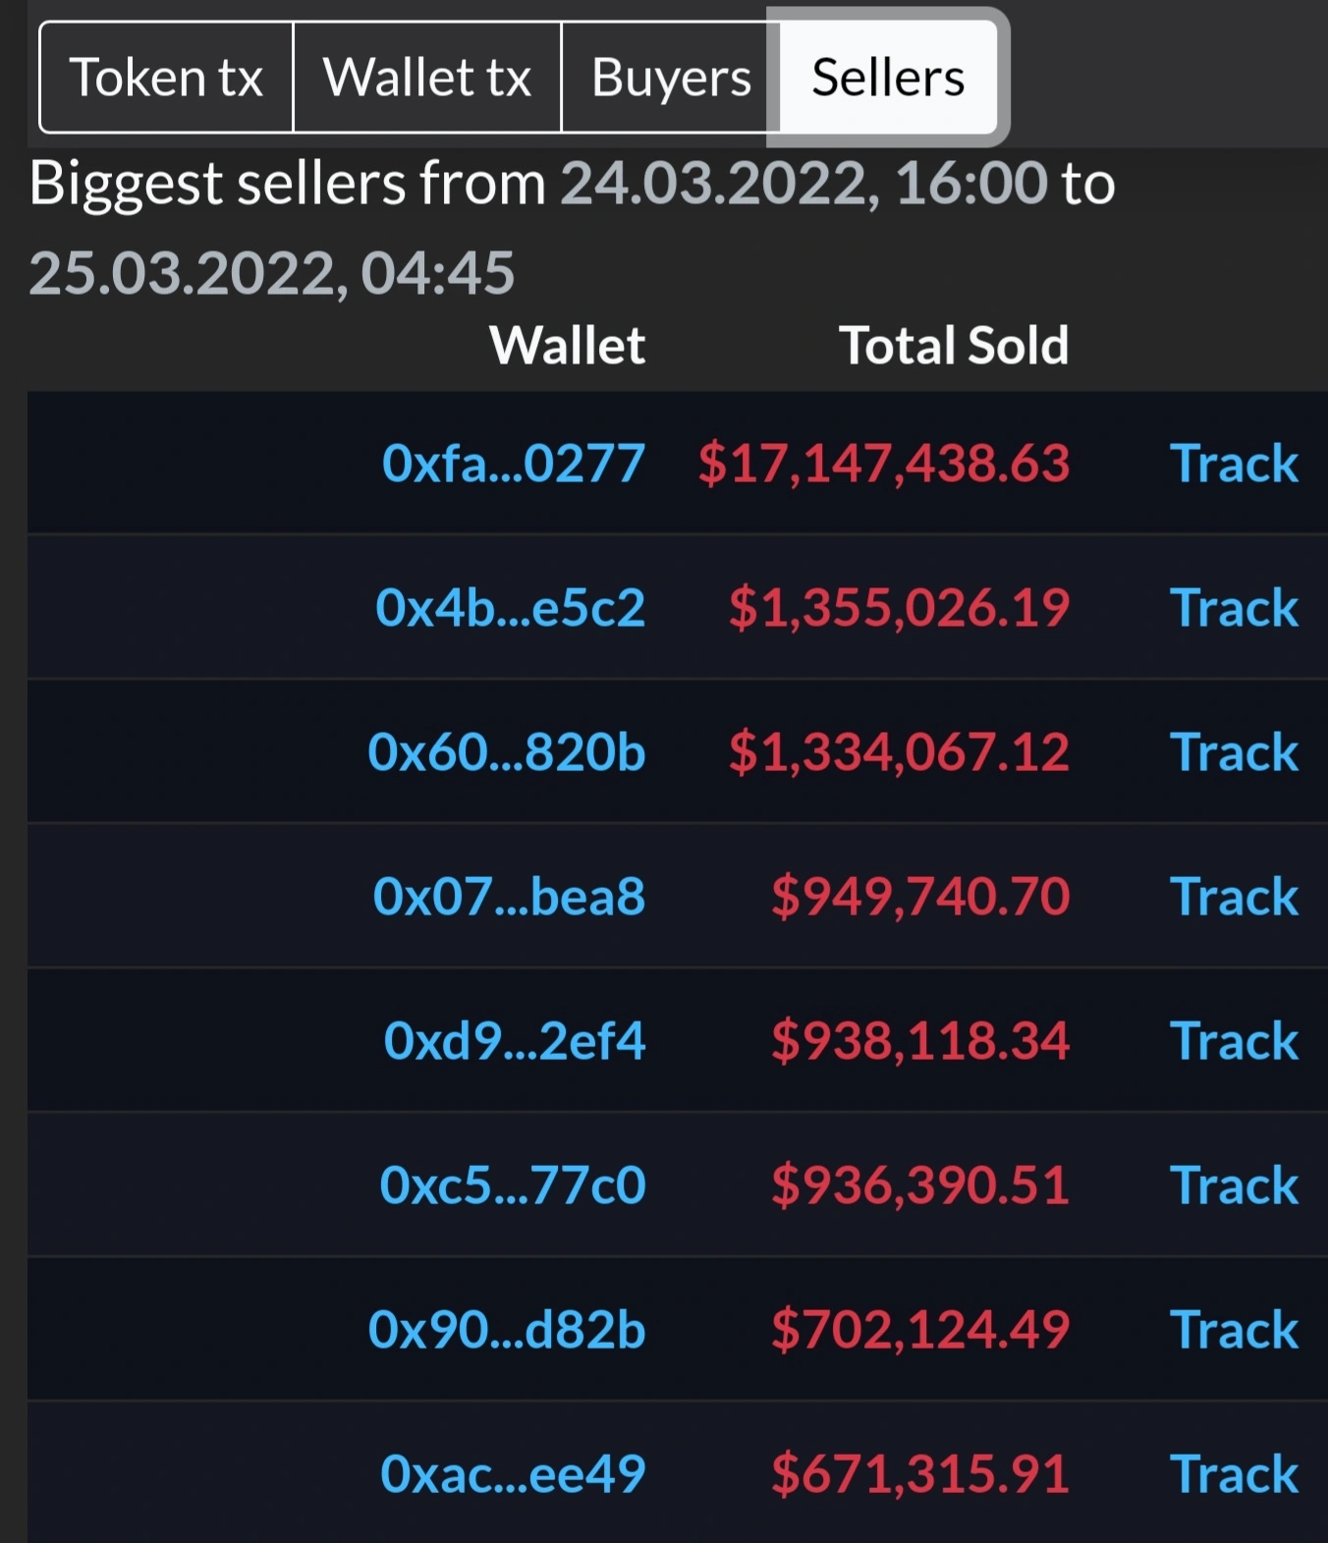This screenshot has height=1543, width=1328.
Task: Switch to the Token tx tab
Action: tap(166, 78)
